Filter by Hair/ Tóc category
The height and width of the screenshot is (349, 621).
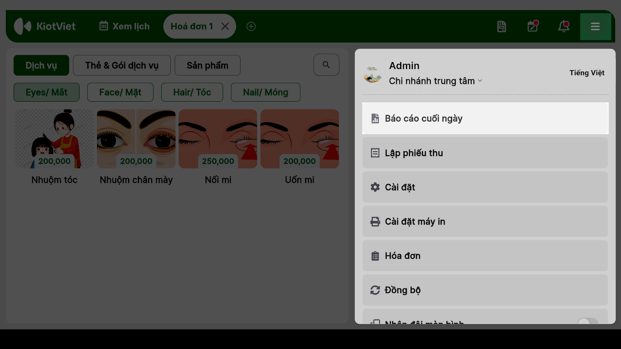coord(192,92)
